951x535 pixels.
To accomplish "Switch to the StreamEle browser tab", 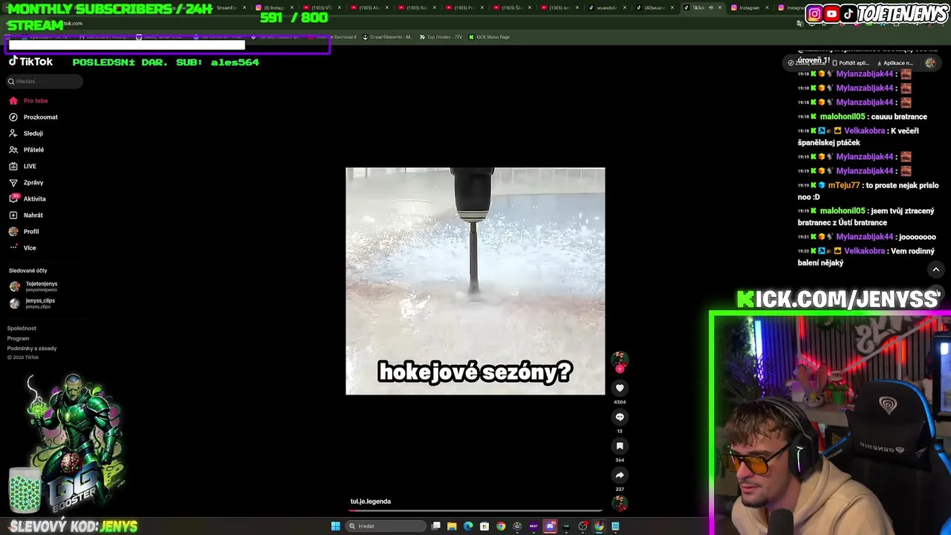I will click(226, 7).
